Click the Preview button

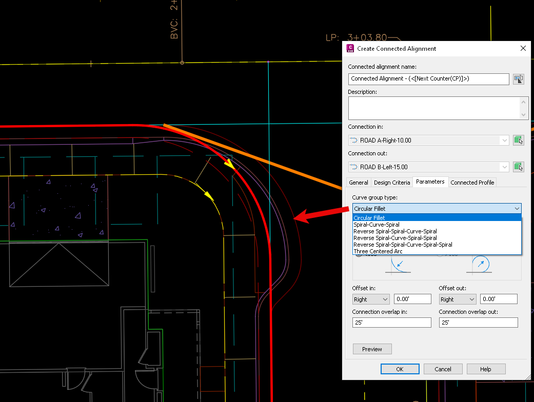(372, 349)
